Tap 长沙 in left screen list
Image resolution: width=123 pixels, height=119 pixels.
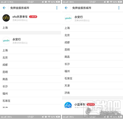(x=30, y=86)
